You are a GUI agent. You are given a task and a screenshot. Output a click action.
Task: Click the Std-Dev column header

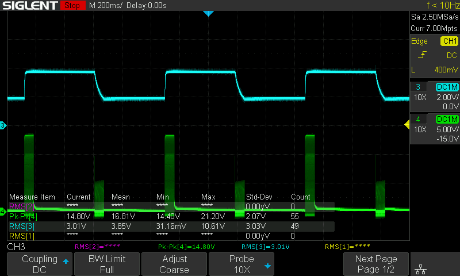pyautogui.click(x=259, y=197)
